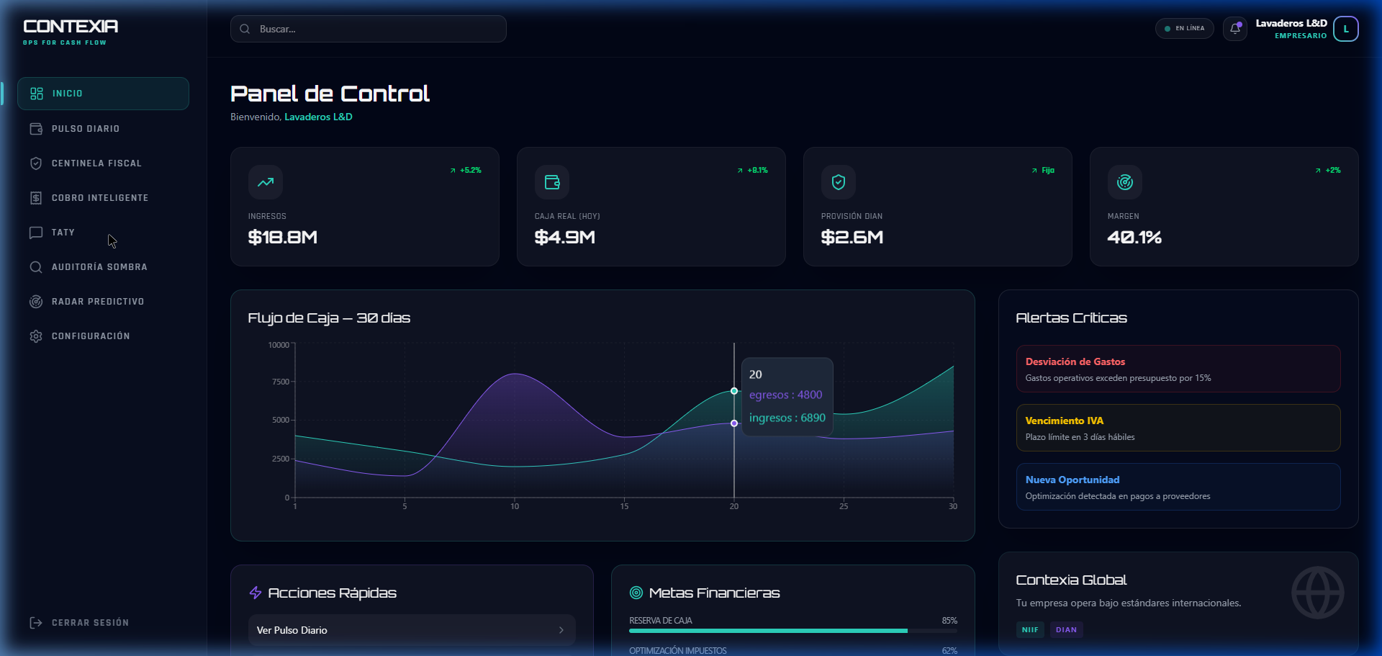The image size is (1382, 656).
Task: Click the Provisión DIAN shield icon
Action: 839,182
